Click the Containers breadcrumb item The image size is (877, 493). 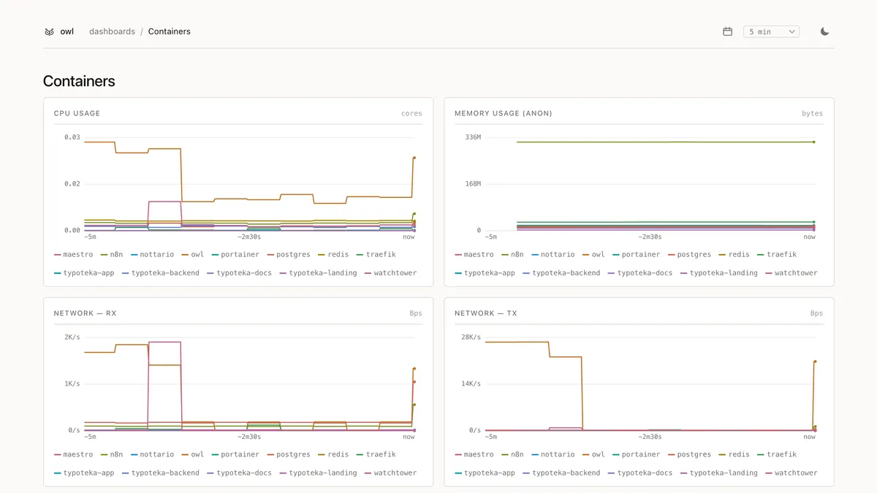170,31
